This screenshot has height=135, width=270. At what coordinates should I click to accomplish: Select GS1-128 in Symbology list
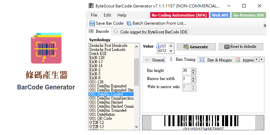coord(111,82)
